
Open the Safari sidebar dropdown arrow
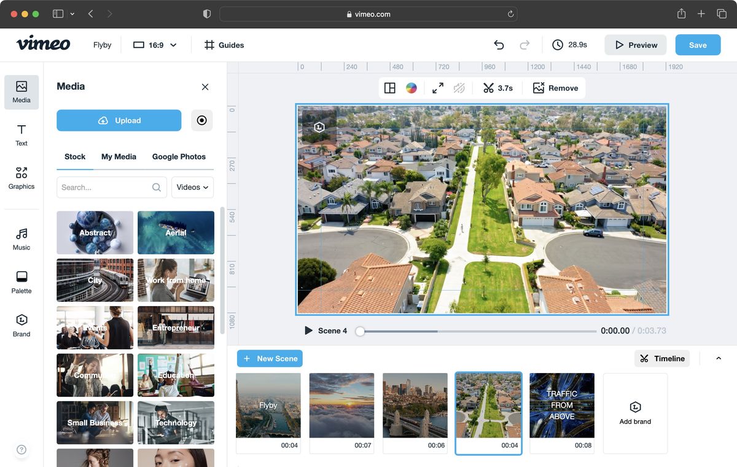[x=72, y=14]
